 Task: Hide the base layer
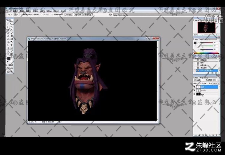[x=194, y=94]
